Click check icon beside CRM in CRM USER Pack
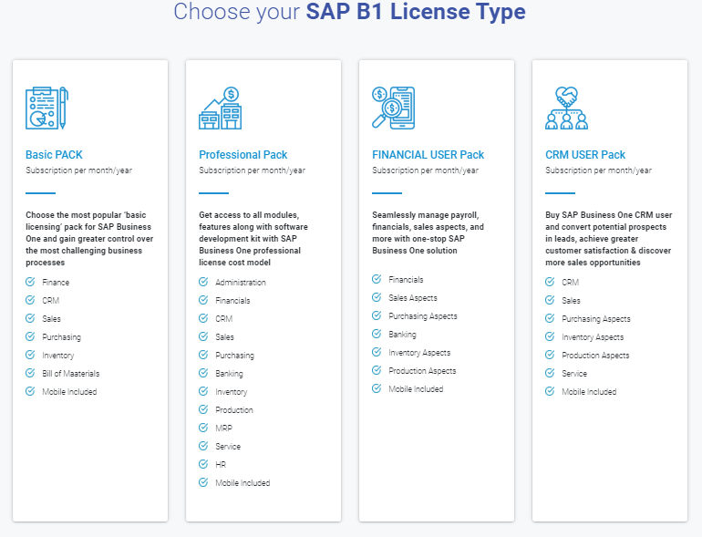The height and width of the screenshot is (537, 702). [x=550, y=282]
